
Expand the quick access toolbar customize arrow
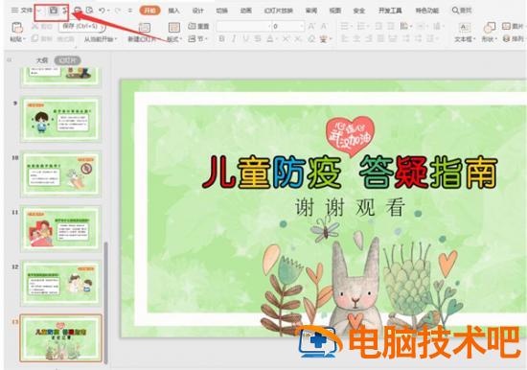130,11
